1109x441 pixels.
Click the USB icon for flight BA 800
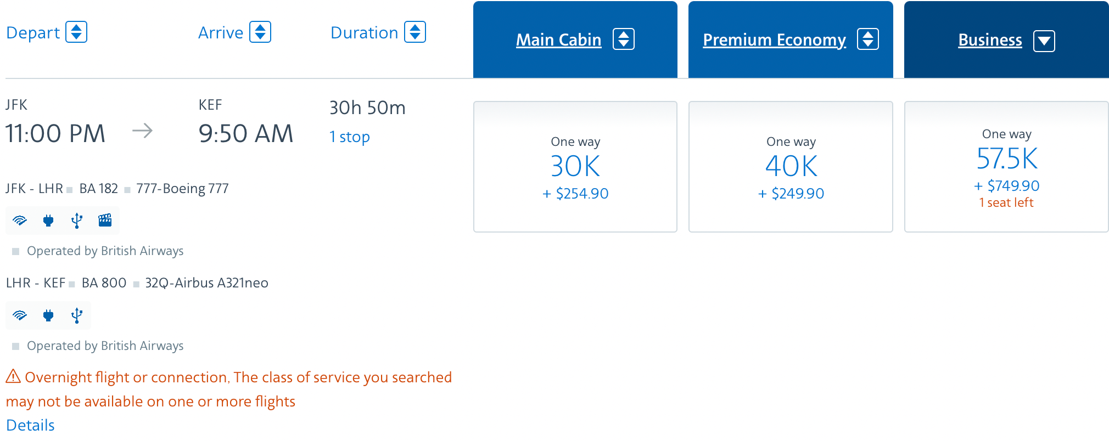tap(77, 315)
